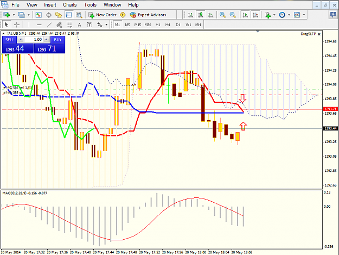Select the horizontal line tool
Screen dimensions: 339x255
tap(39, 24)
